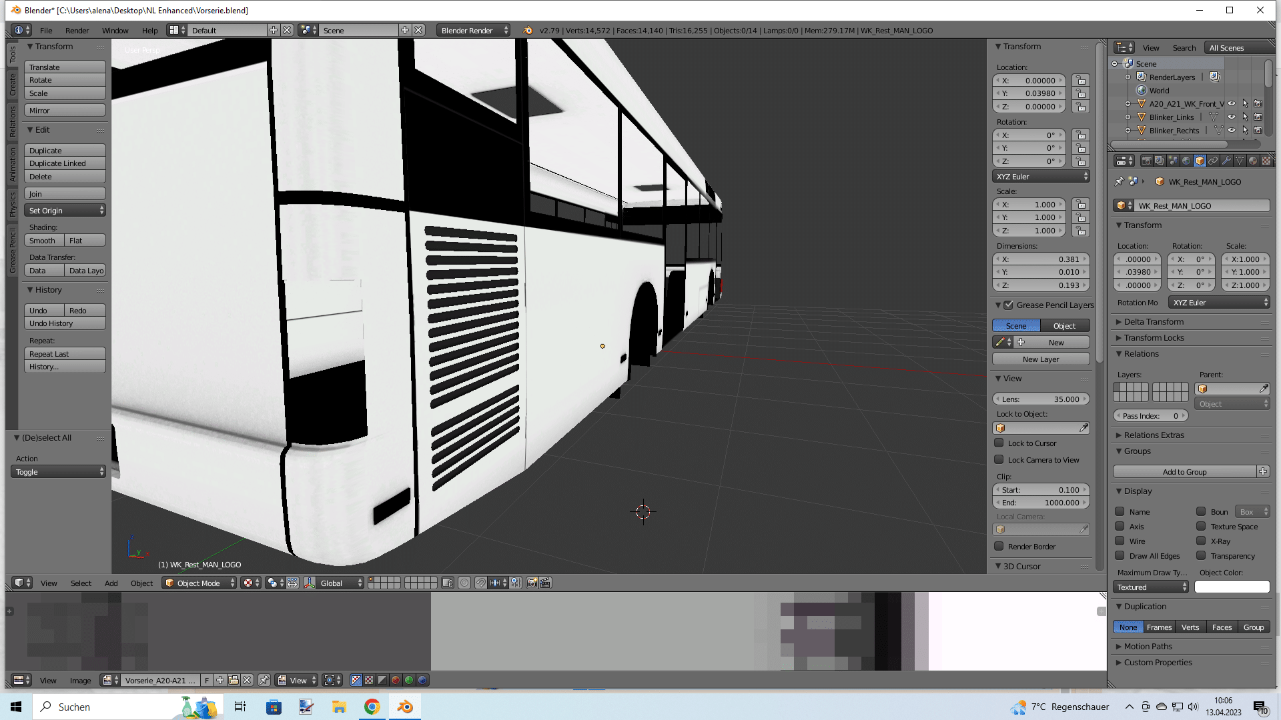Enable the X-Ray display checkbox
The image size is (1281, 720).
click(x=1201, y=541)
